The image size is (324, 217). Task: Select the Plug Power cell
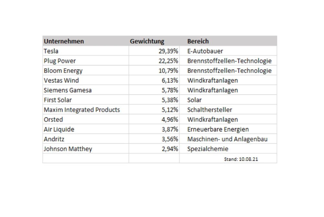point(60,61)
